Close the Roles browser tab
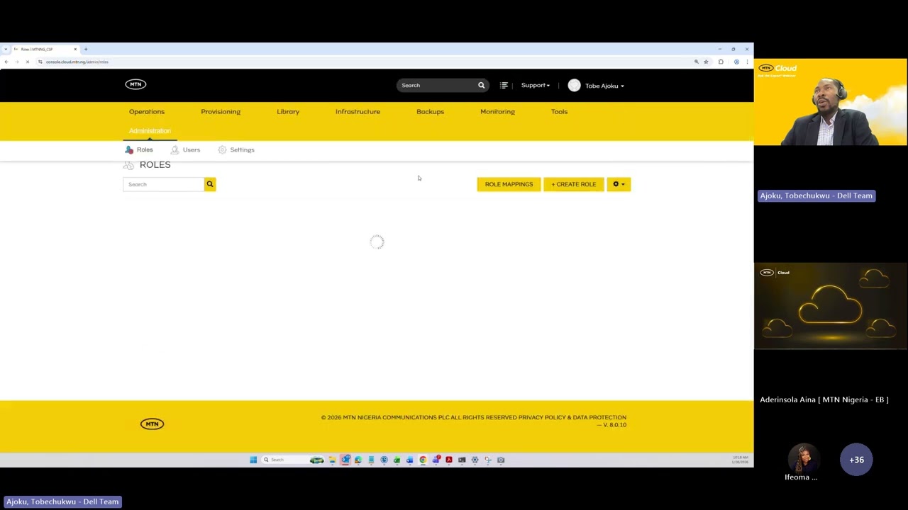The image size is (908, 510). click(x=75, y=49)
